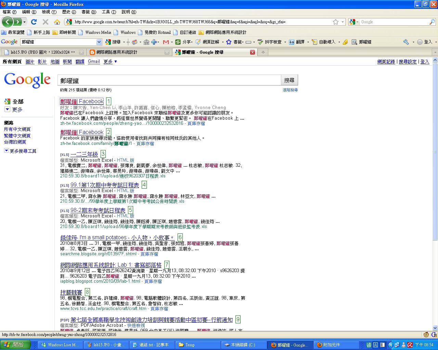
Task: Click the Stop loading X icon
Action: coord(45,22)
